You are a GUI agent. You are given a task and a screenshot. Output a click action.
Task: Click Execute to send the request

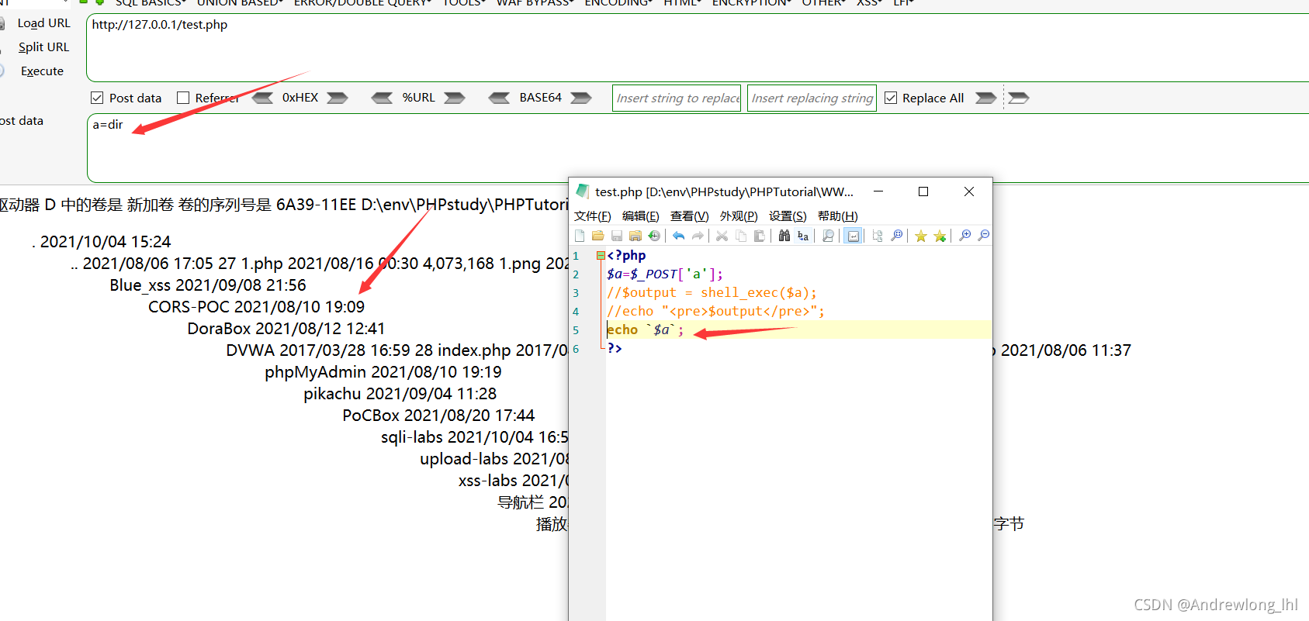coord(42,71)
